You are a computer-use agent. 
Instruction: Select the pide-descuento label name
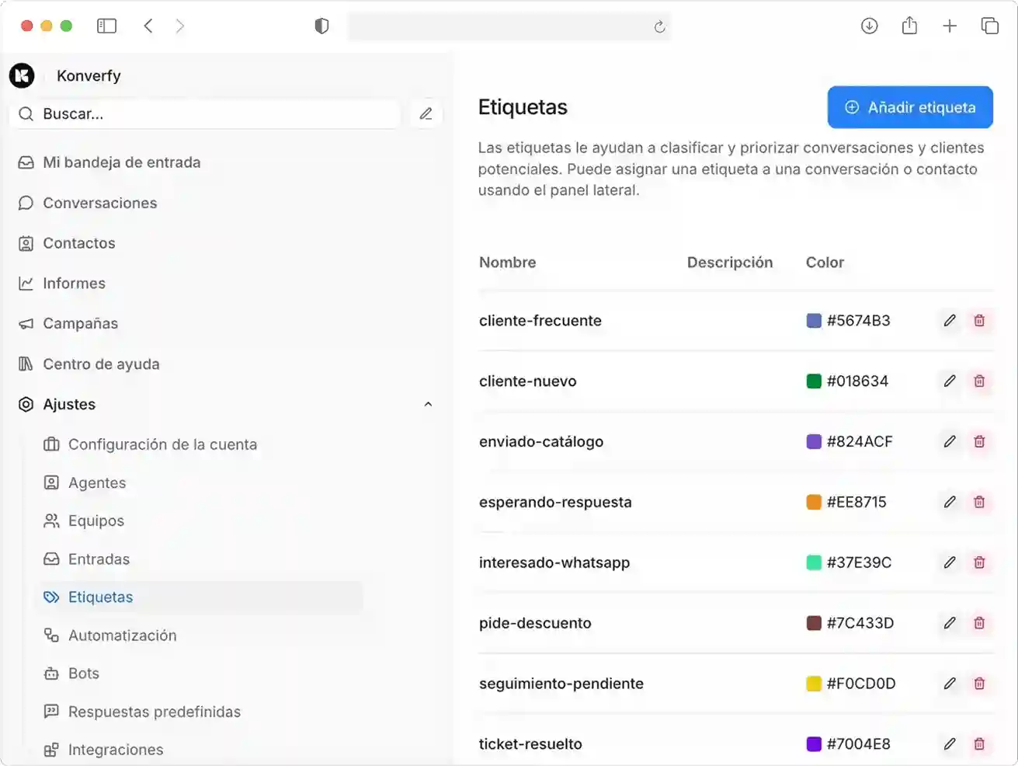click(x=535, y=623)
